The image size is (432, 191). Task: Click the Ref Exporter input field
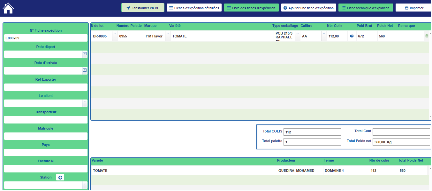[x=46, y=87]
